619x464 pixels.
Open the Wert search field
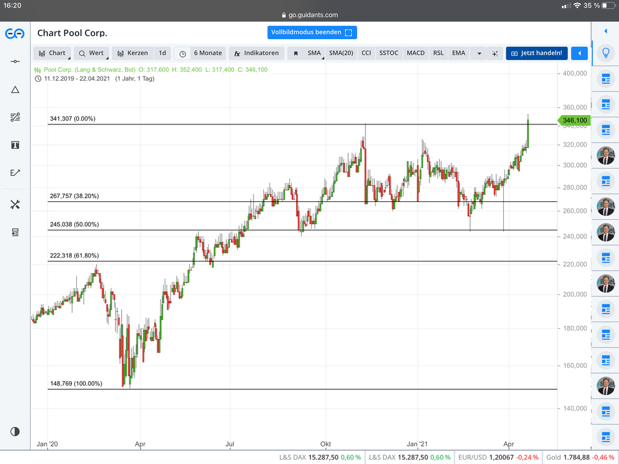tap(91, 53)
